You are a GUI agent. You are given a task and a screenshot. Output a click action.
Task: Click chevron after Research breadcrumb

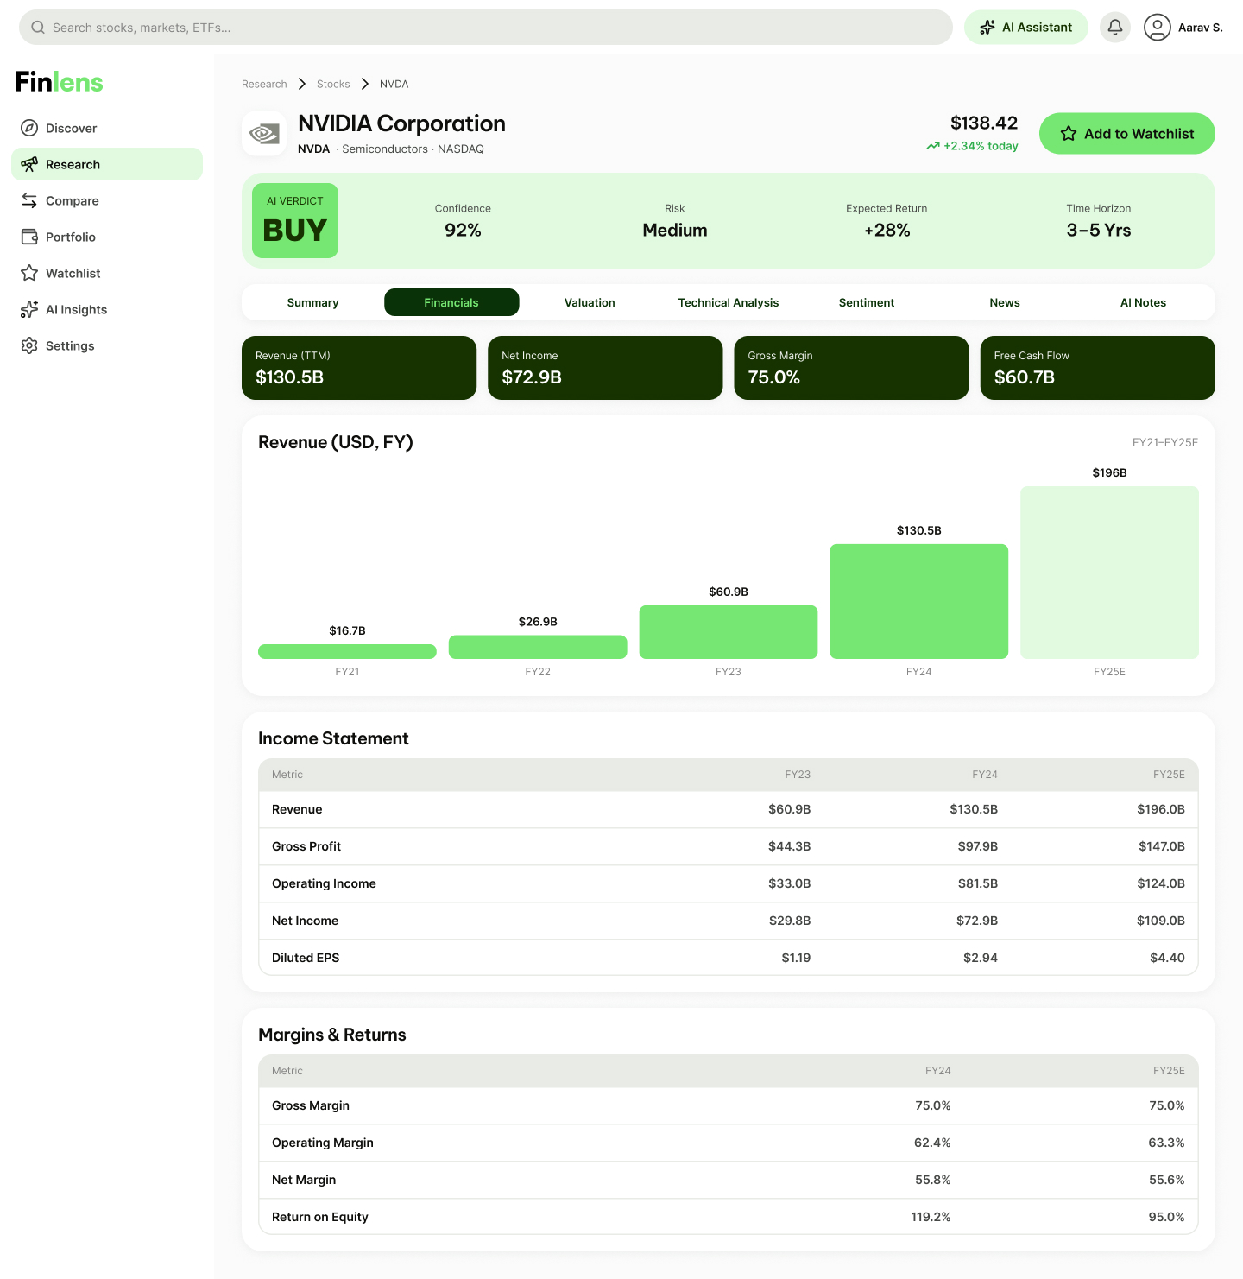click(x=302, y=84)
